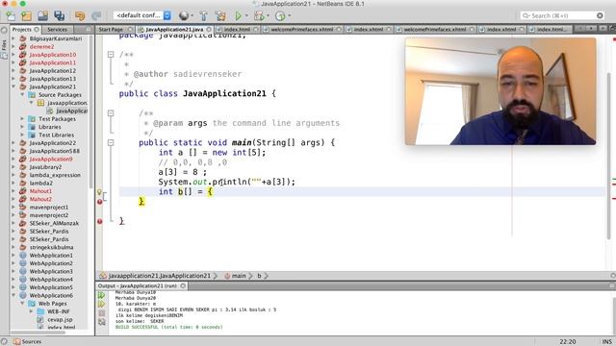Screen dimensions: 616x346
Task: Expand the Test Packages node
Action: 22,118
